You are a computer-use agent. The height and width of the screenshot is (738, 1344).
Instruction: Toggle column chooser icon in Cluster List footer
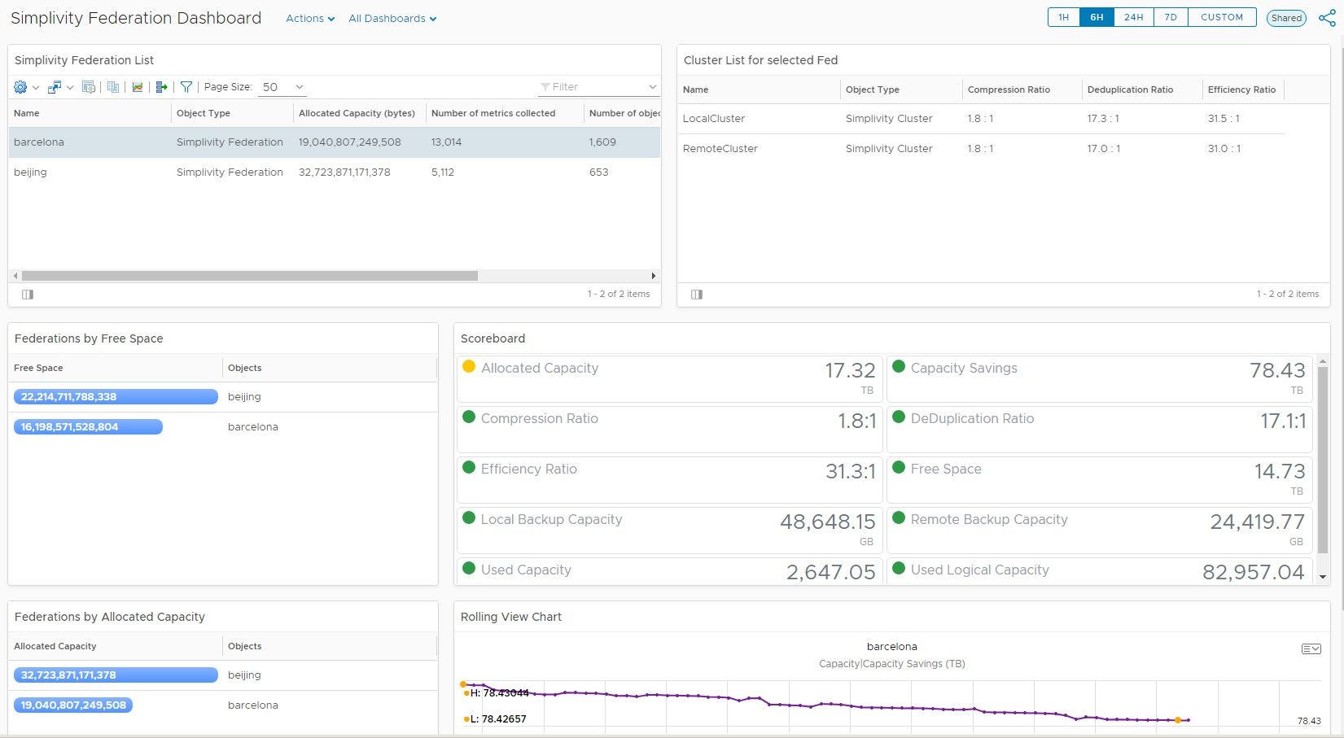tap(697, 295)
